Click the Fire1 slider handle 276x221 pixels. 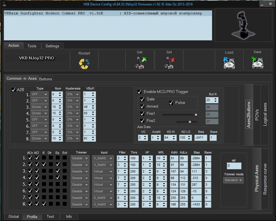tap(196, 115)
